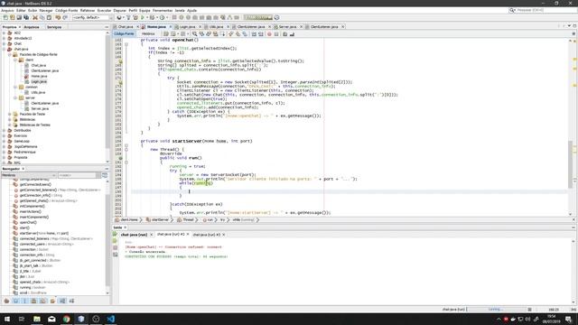Click the garbage collection icon beside memory bar
The height and width of the screenshot is (325, 578).
[x=277, y=17]
